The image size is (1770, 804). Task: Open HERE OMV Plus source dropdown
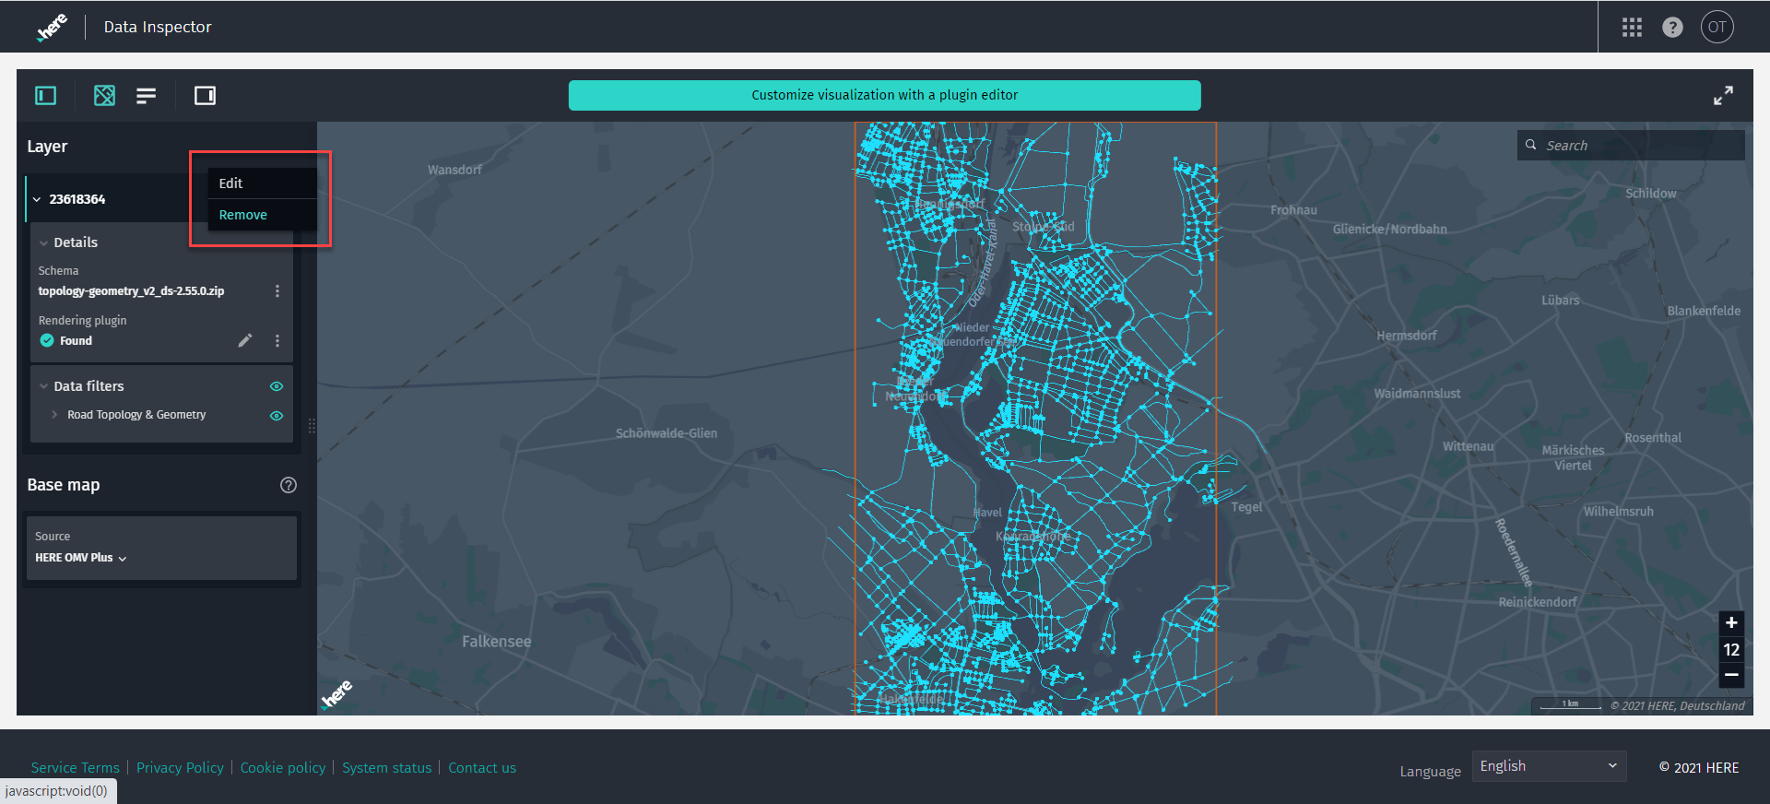(x=81, y=558)
